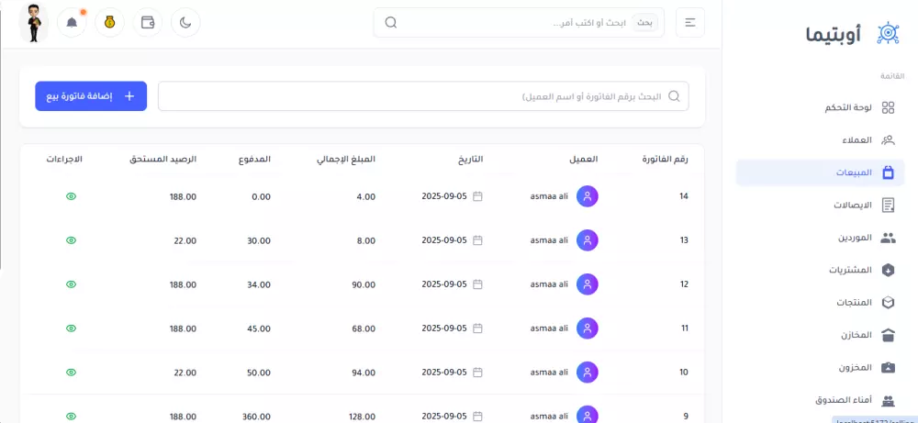Click total amount 90.00 in invoice 12 row

coord(364,284)
